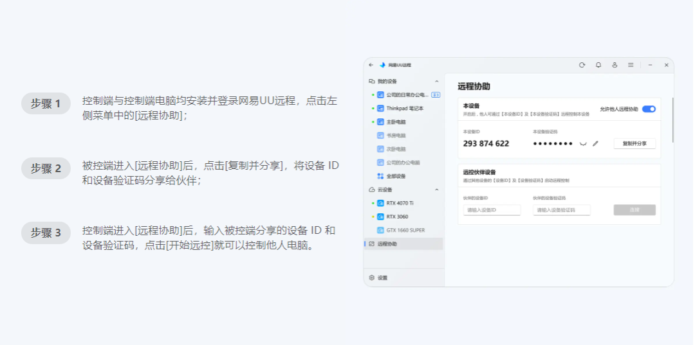
Task: Click the 本设备 card title
Action: [470, 106]
